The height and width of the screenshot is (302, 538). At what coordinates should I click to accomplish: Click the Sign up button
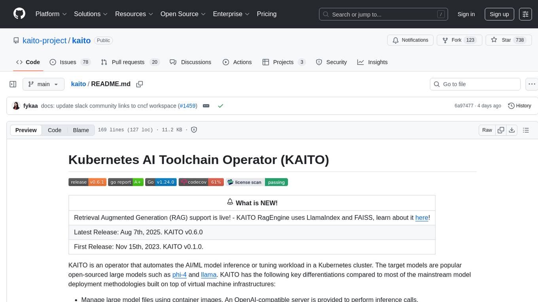[x=499, y=14]
